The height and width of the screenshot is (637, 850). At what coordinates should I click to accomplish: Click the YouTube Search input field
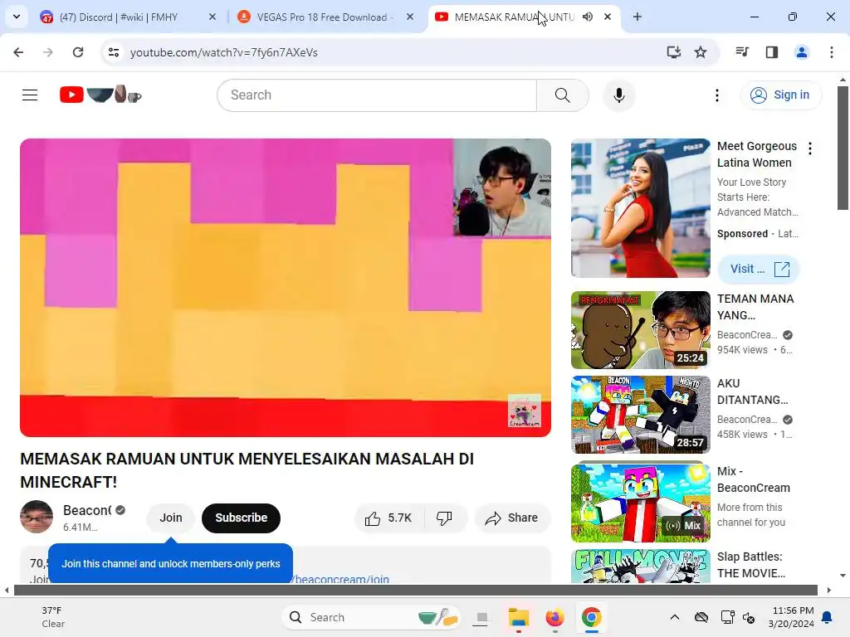click(378, 95)
